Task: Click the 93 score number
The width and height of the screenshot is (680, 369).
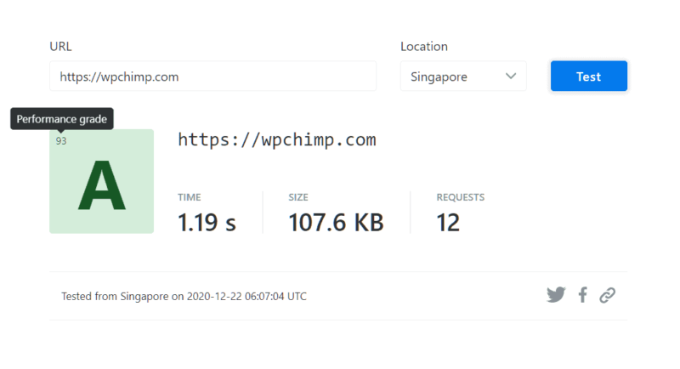Action: 61,141
